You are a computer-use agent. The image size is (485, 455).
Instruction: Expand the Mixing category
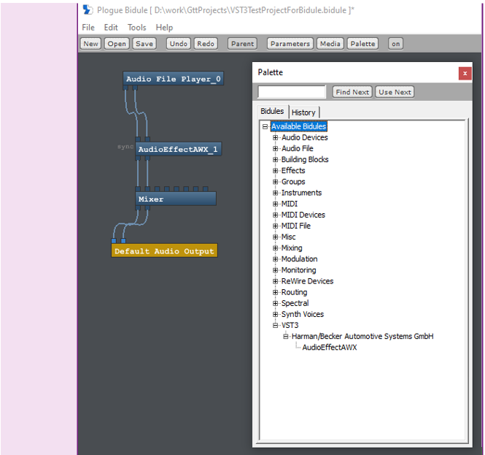click(275, 248)
